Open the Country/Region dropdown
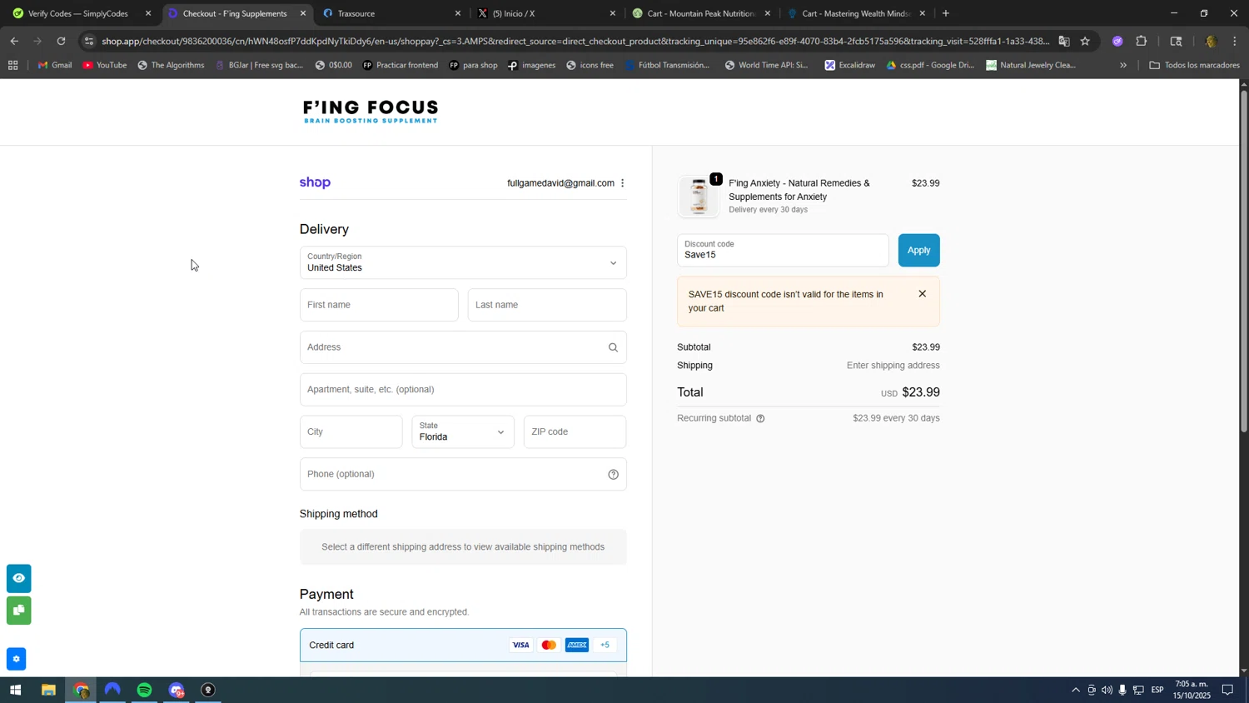 pyautogui.click(x=463, y=263)
